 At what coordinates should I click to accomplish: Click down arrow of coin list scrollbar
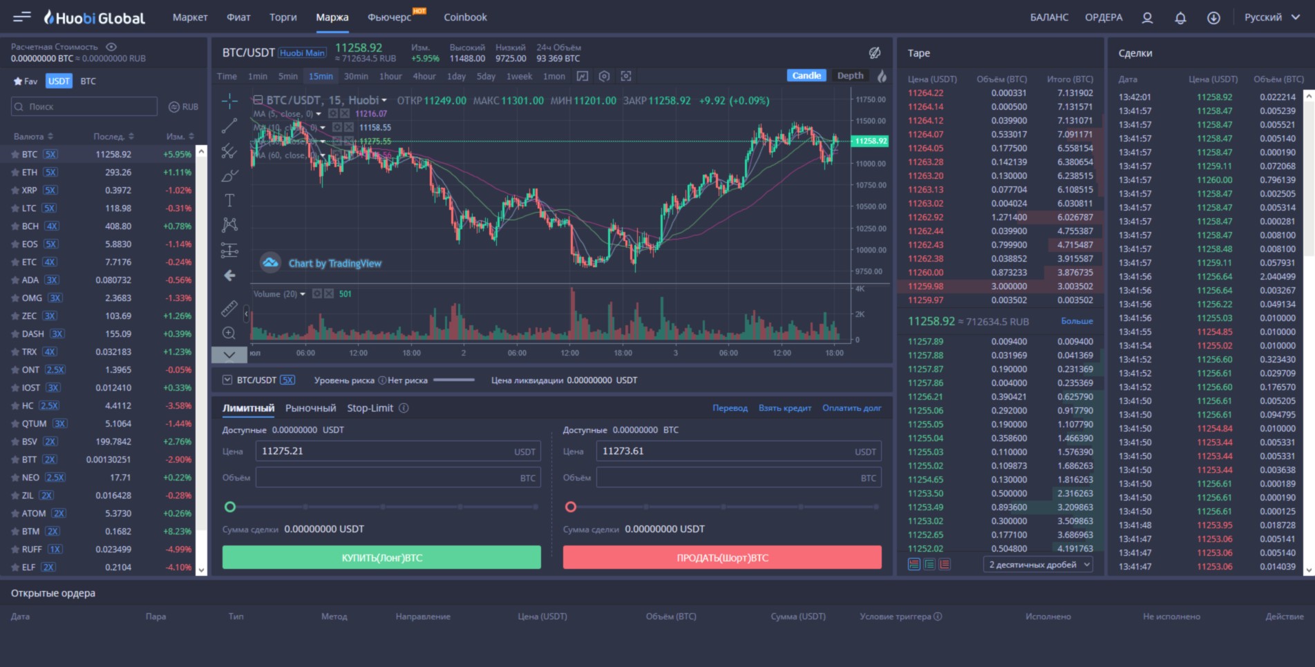(x=201, y=570)
